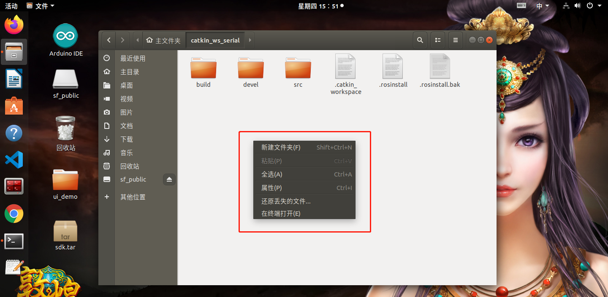Open 活动 activities overview

11,6
